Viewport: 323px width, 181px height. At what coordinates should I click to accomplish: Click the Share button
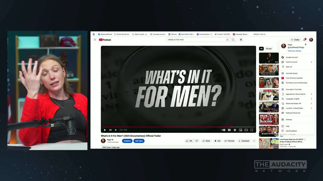[x=206, y=141]
